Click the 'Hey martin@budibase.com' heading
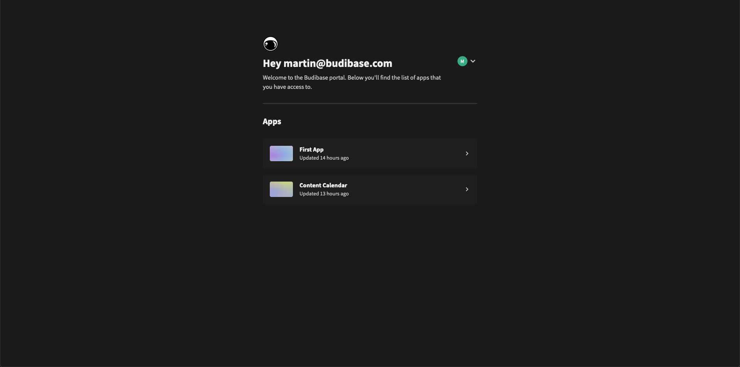 click(327, 63)
